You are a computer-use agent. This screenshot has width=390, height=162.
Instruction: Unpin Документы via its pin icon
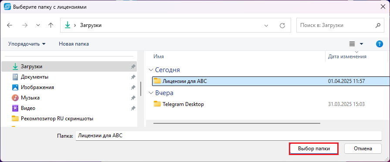(x=133, y=77)
